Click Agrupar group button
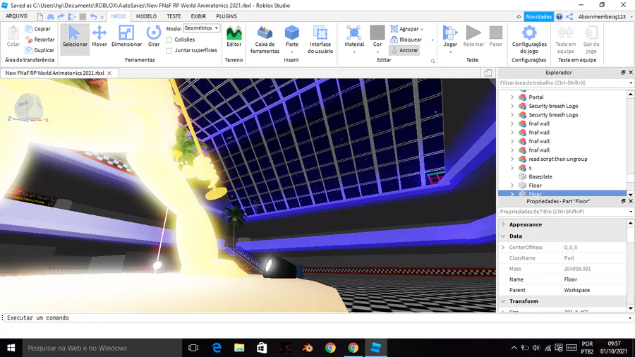Image resolution: width=635 pixels, height=357 pixels. click(406, 29)
